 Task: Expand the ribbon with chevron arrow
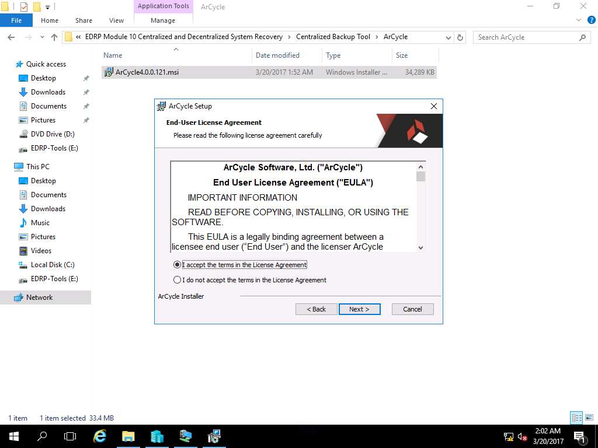coord(579,20)
